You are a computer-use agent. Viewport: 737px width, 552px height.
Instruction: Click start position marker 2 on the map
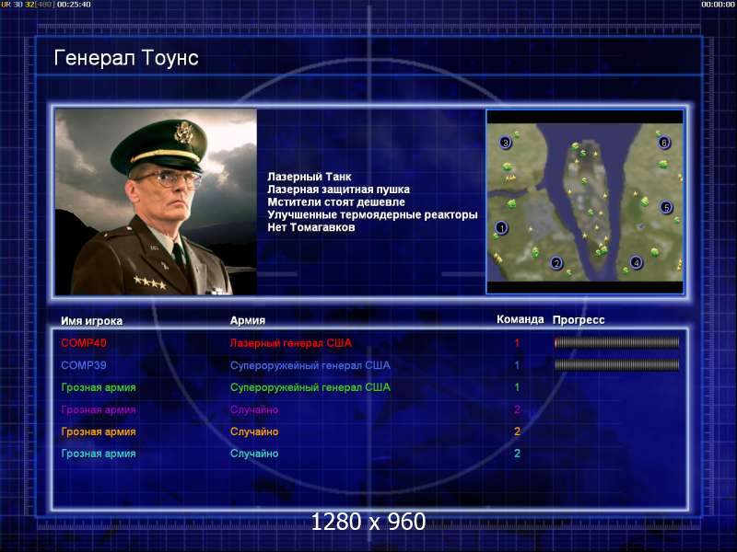click(x=556, y=263)
